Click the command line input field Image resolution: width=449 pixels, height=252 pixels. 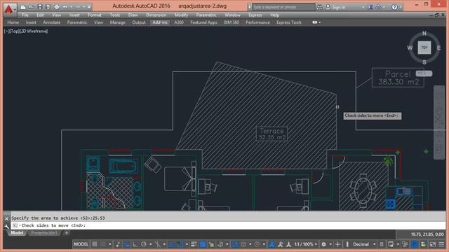(x=228, y=225)
